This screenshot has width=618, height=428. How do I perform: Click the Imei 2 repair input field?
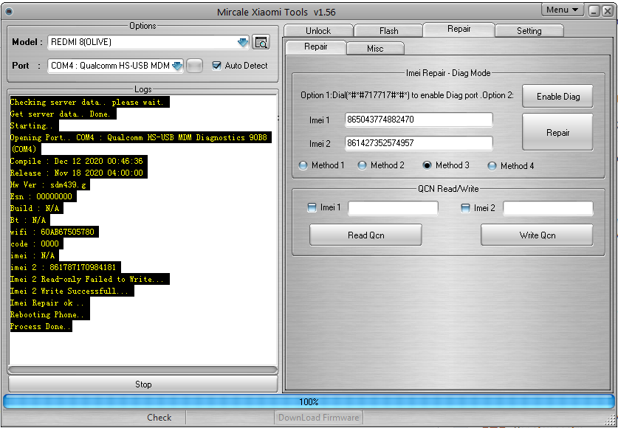pyautogui.click(x=419, y=143)
